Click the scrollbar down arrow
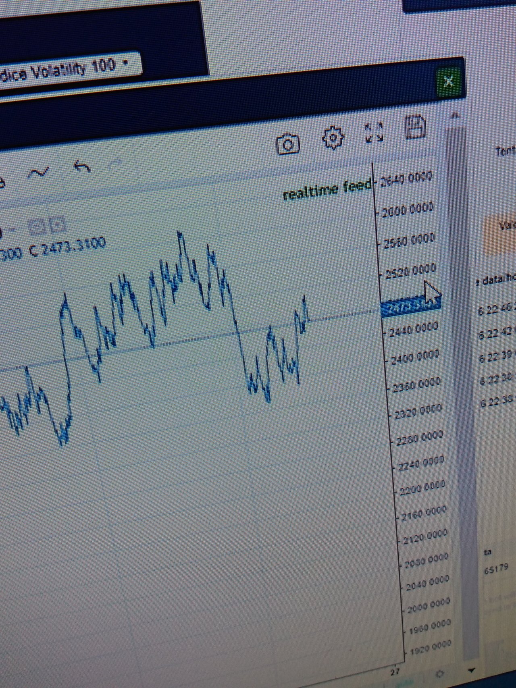The image size is (516, 688). click(471, 670)
